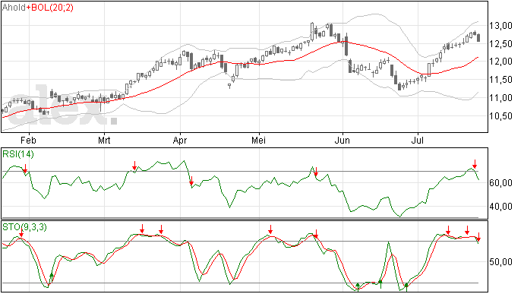Click the first red RSI sell arrow near Feb
Viewport: 524px width, 294px height.
(25, 169)
